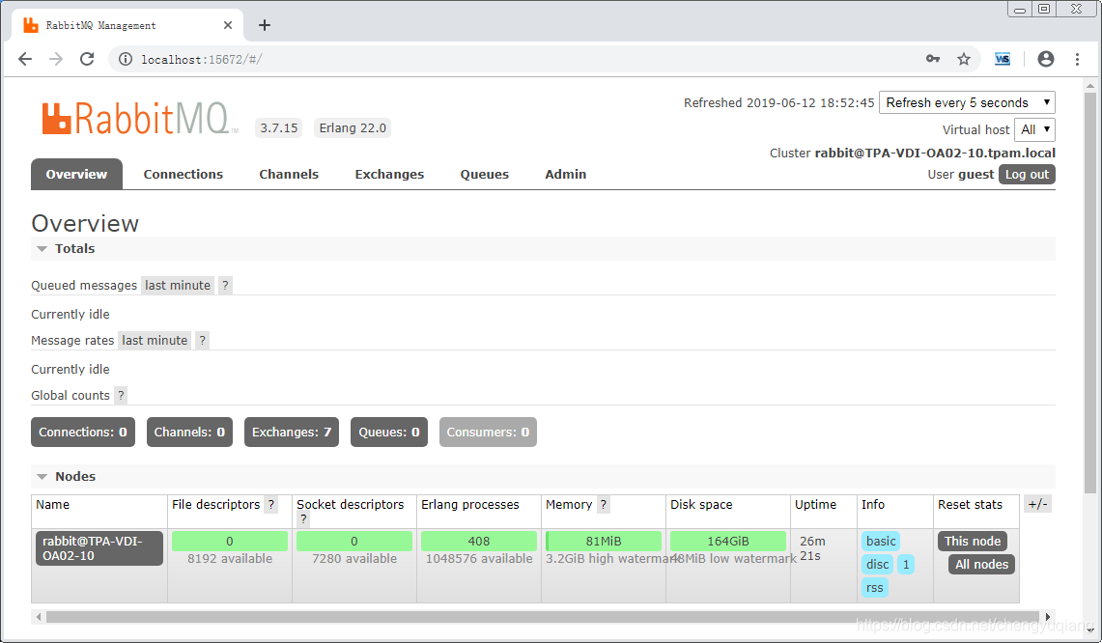1102x643 pixels.
Task: Open the Virtual host dropdown
Action: pyautogui.click(x=1034, y=129)
